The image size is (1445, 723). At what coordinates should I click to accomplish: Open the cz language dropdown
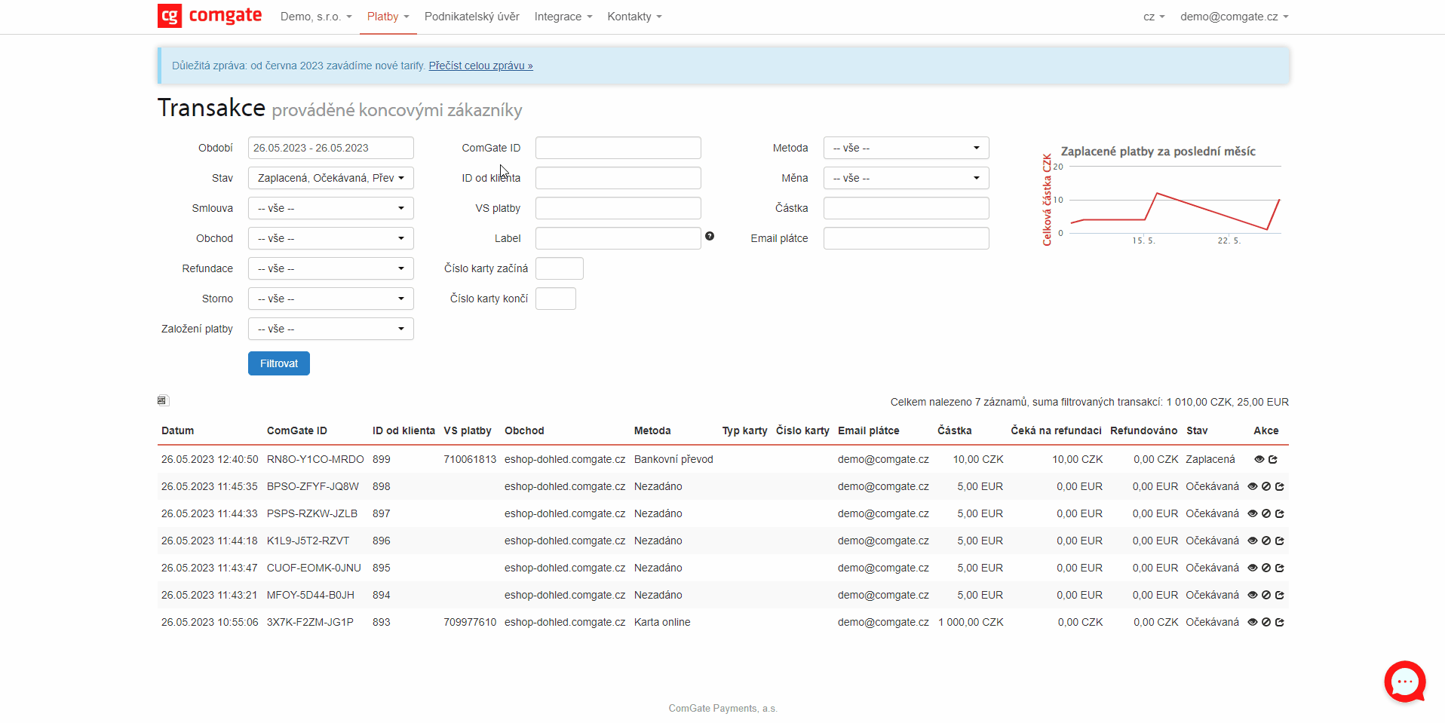tap(1154, 17)
